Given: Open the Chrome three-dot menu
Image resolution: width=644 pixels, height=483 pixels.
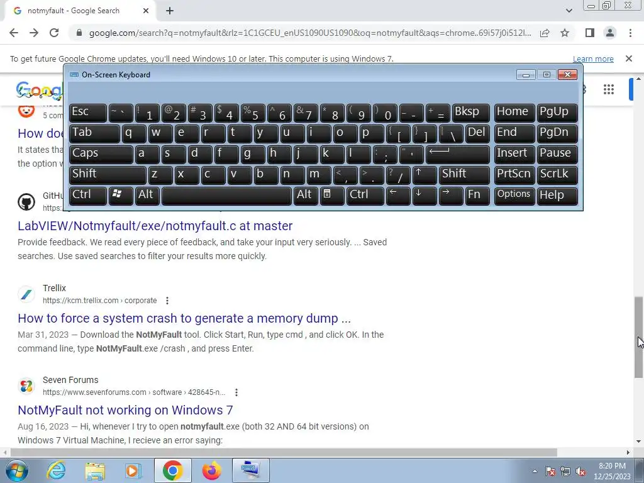Looking at the screenshot, I should point(630,33).
